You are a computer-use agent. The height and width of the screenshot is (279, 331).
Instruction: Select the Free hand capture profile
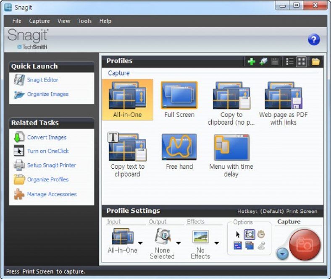179,152
